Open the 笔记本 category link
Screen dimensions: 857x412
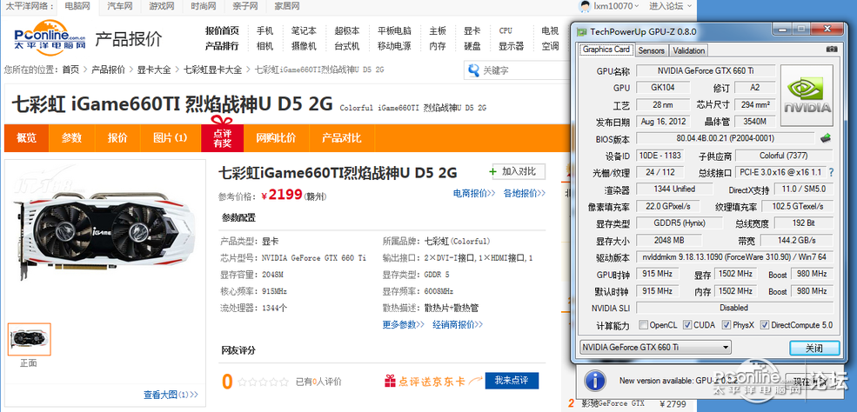coord(304,30)
